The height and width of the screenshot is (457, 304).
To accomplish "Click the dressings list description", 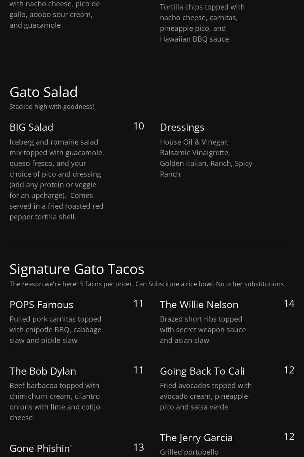I will point(206,158).
